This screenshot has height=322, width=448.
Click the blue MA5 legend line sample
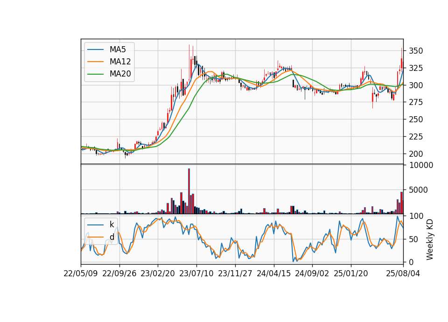(x=95, y=49)
